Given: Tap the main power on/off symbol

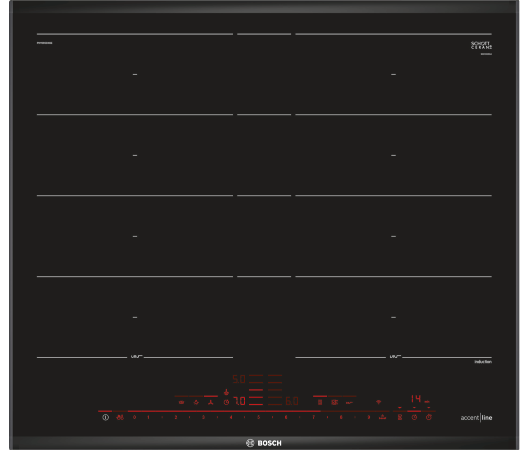Looking at the screenshot, I should (x=106, y=417).
